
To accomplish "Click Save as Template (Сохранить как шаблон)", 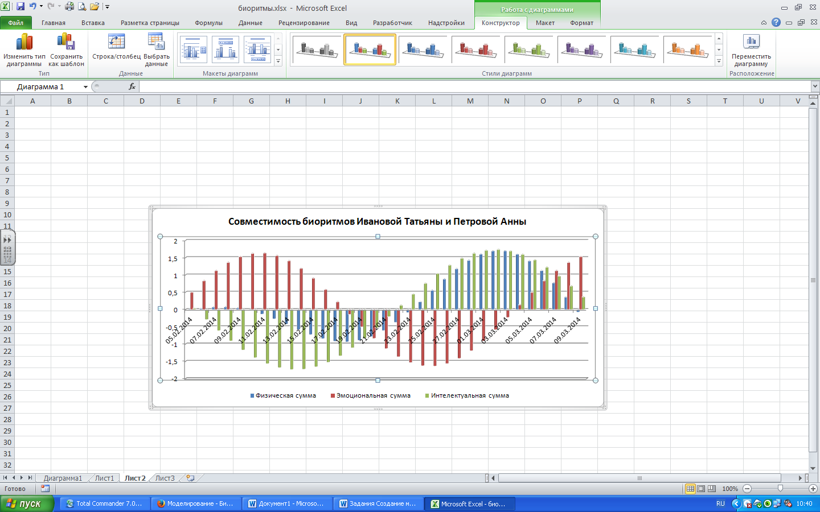I will (66, 50).
